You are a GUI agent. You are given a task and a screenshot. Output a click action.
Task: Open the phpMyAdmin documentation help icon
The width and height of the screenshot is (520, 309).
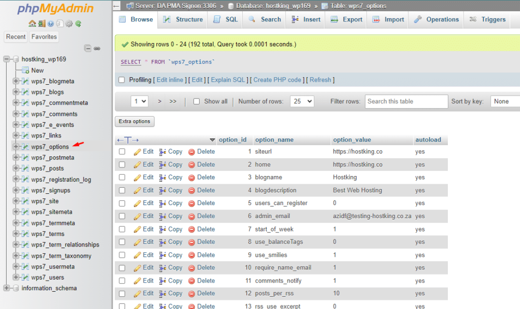click(x=51, y=23)
